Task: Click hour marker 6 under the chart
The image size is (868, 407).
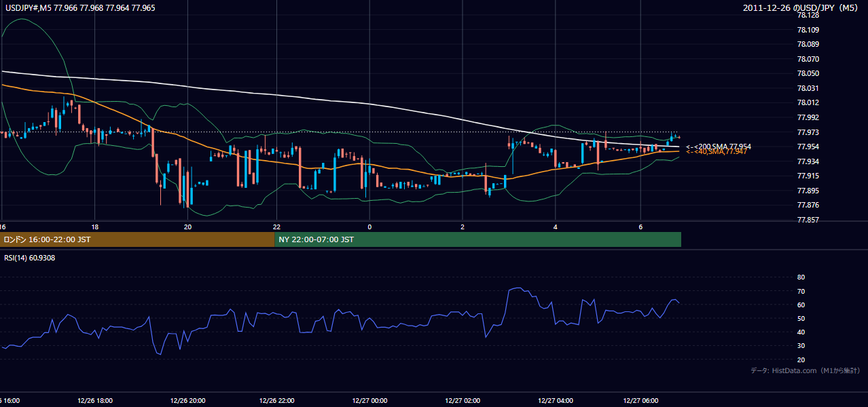Action: click(x=640, y=227)
